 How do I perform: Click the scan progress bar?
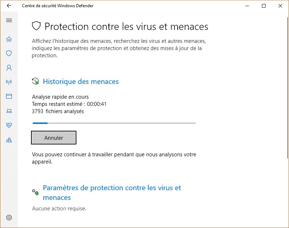tap(114, 123)
